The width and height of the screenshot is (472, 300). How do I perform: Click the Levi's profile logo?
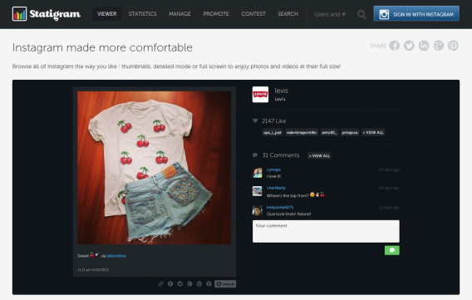point(260,95)
